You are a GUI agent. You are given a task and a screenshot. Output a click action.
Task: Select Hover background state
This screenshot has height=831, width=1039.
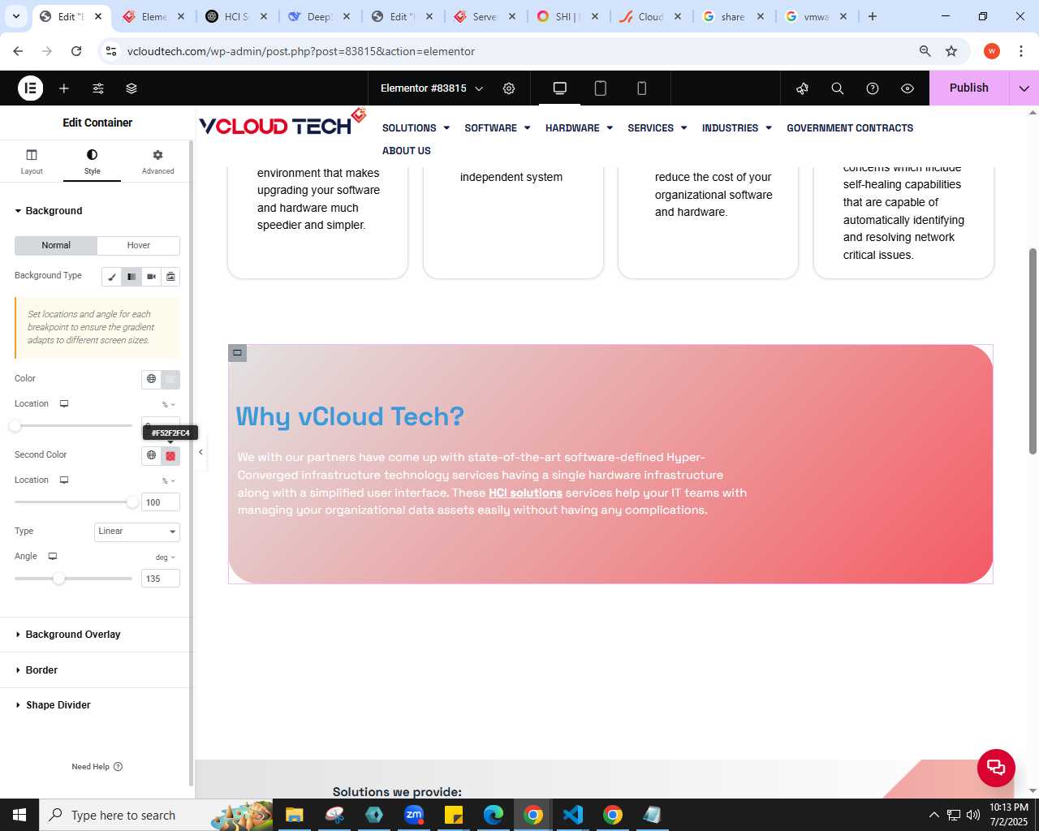pyautogui.click(x=139, y=246)
